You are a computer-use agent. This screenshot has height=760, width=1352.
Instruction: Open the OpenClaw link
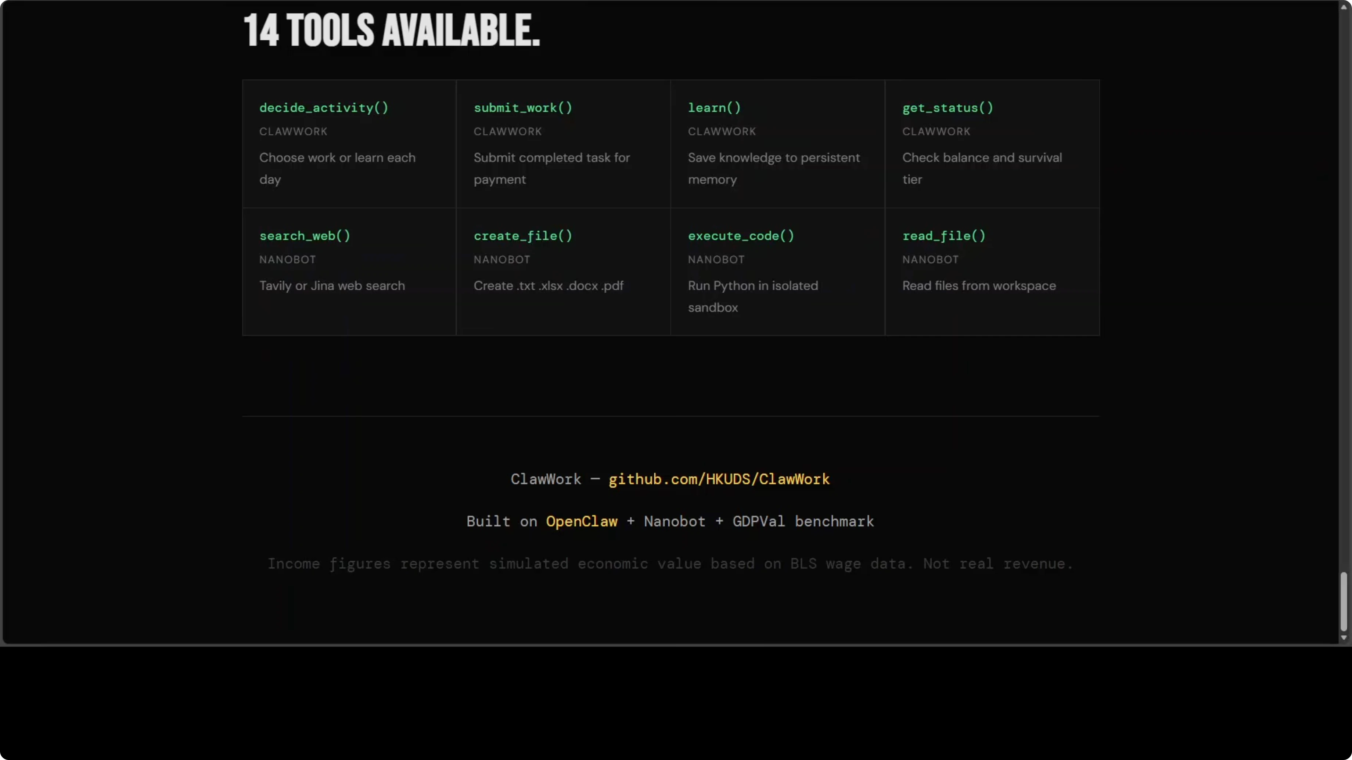[x=582, y=521]
